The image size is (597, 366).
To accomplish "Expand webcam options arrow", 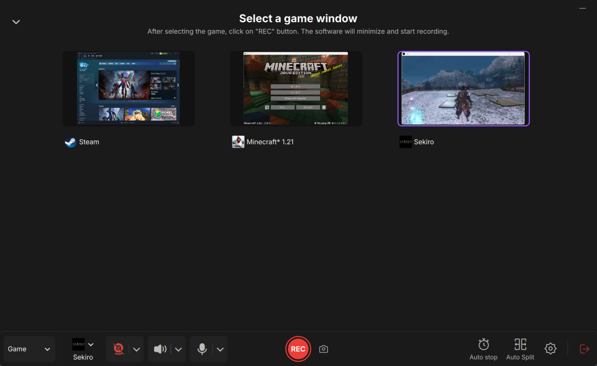I will (x=136, y=349).
